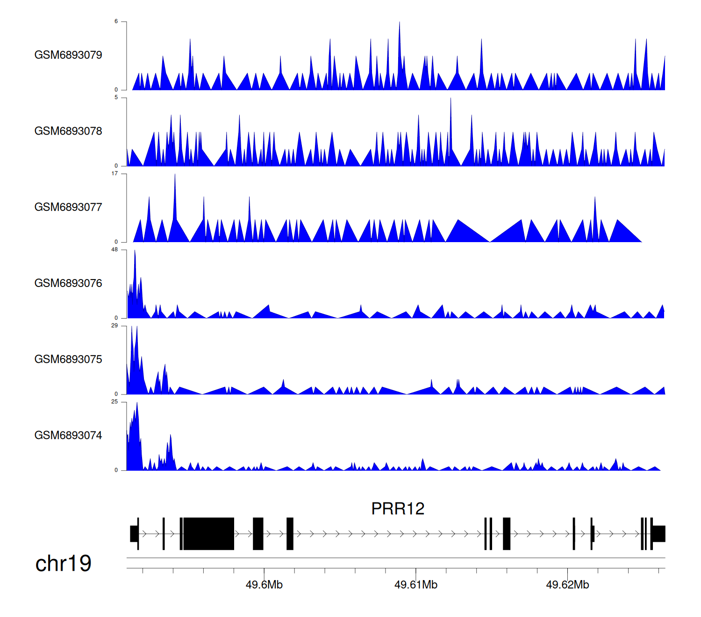Image resolution: width=701 pixels, height=617 pixels.
Task: Click the 49.62Mb genomic position label
Action: click(x=567, y=585)
